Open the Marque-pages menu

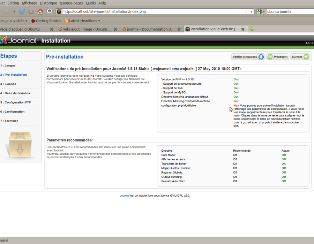72,3
